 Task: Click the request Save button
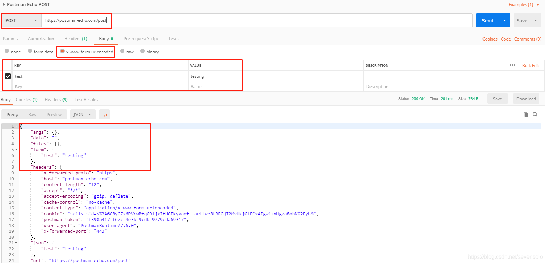coord(522,21)
